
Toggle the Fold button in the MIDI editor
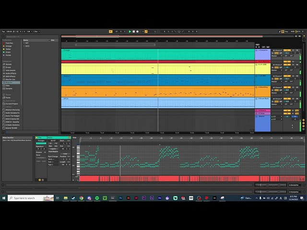click(x=75, y=138)
